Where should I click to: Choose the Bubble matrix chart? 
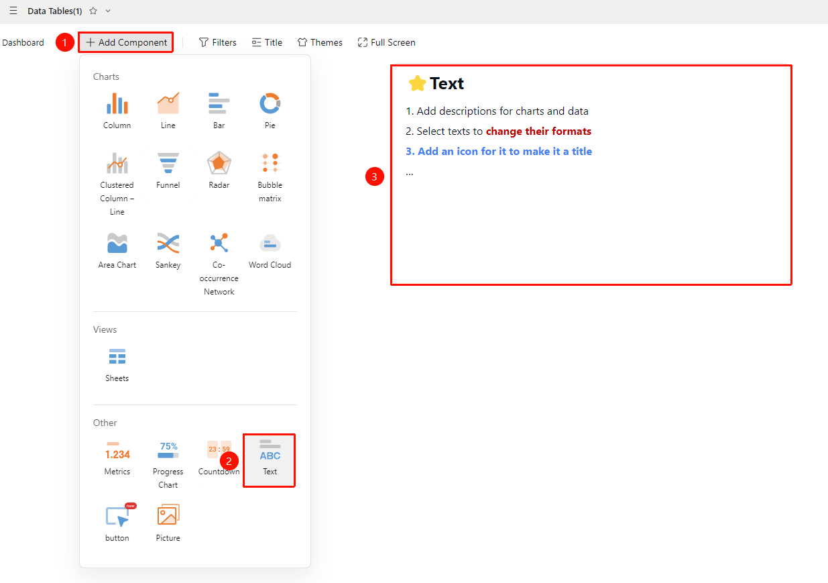(x=270, y=176)
